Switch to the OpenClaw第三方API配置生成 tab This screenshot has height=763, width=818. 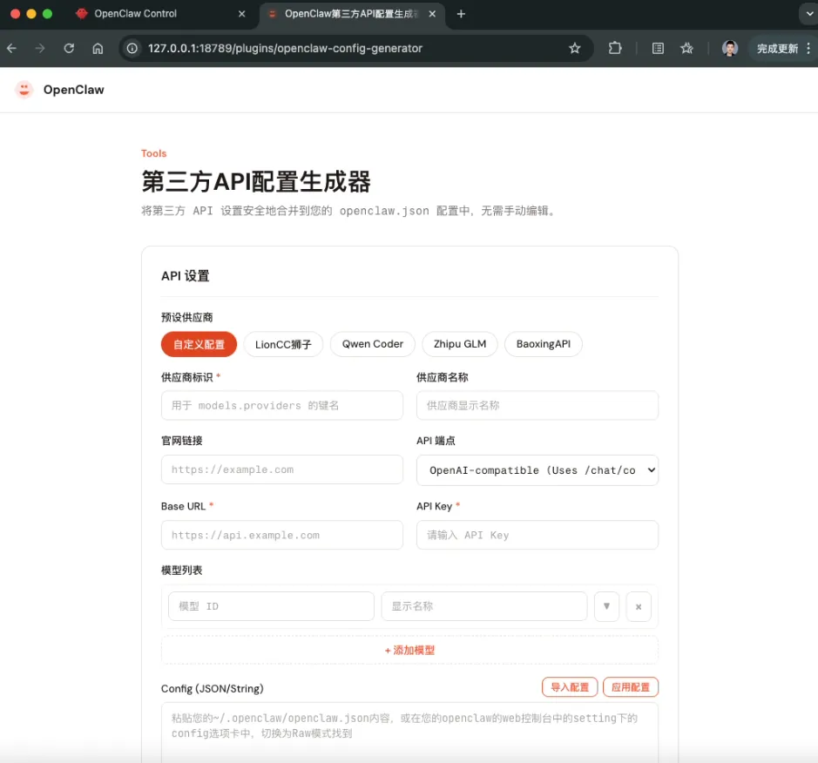[352, 14]
